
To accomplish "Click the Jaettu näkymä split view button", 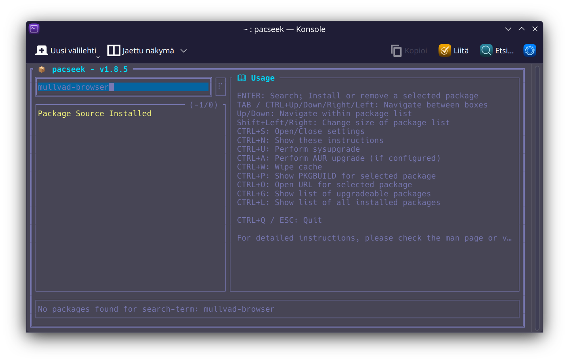I will click(x=141, y=51).
